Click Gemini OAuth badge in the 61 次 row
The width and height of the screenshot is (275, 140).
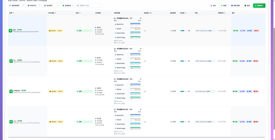click(56, 61)
